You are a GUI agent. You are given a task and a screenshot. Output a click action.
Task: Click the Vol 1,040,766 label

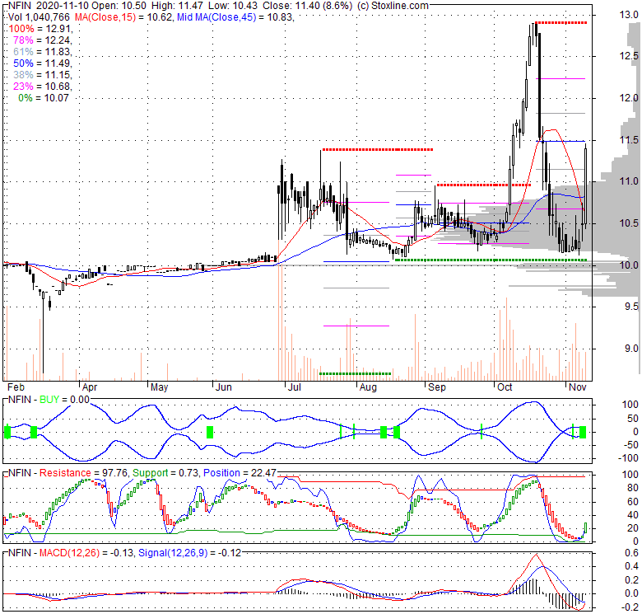click(x=39, y=17)
